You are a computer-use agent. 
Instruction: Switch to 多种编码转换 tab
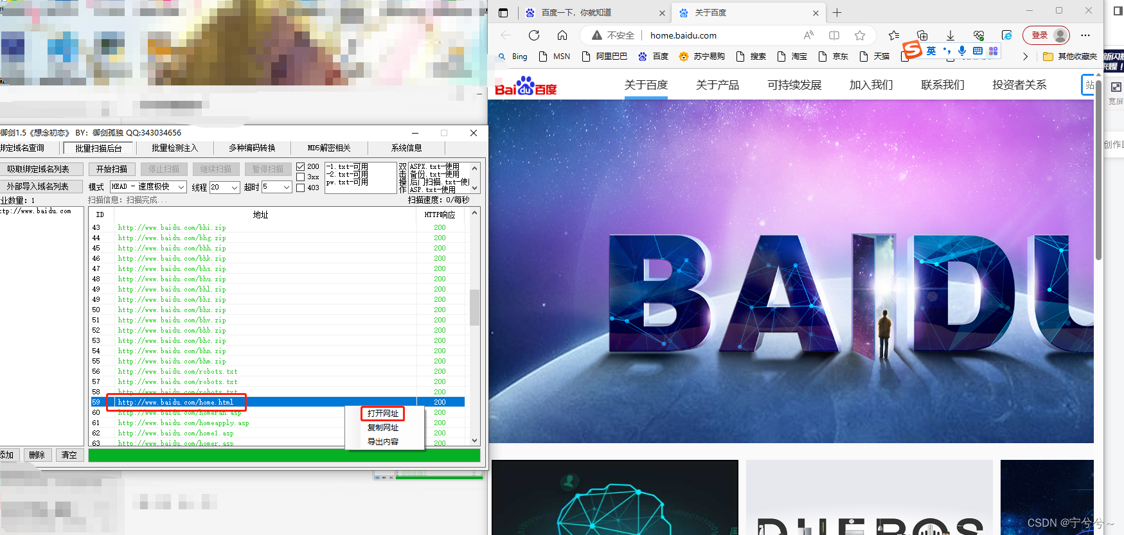click(252, 148)
